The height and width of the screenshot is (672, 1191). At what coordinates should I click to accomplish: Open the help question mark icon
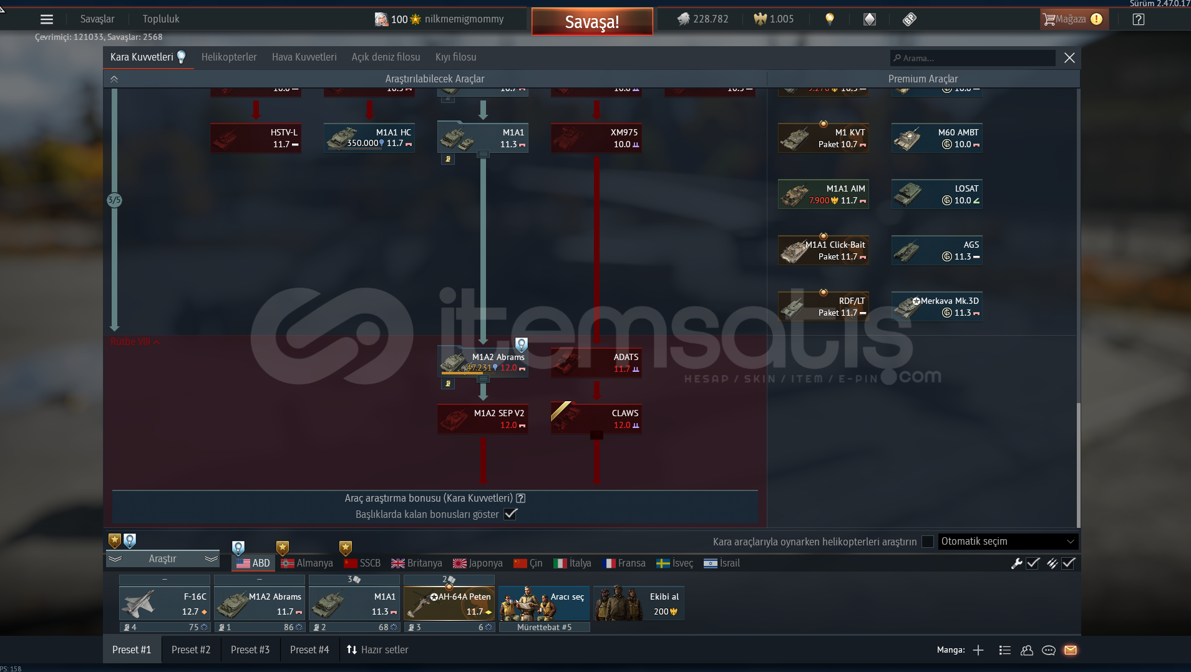pos(1139,19)
